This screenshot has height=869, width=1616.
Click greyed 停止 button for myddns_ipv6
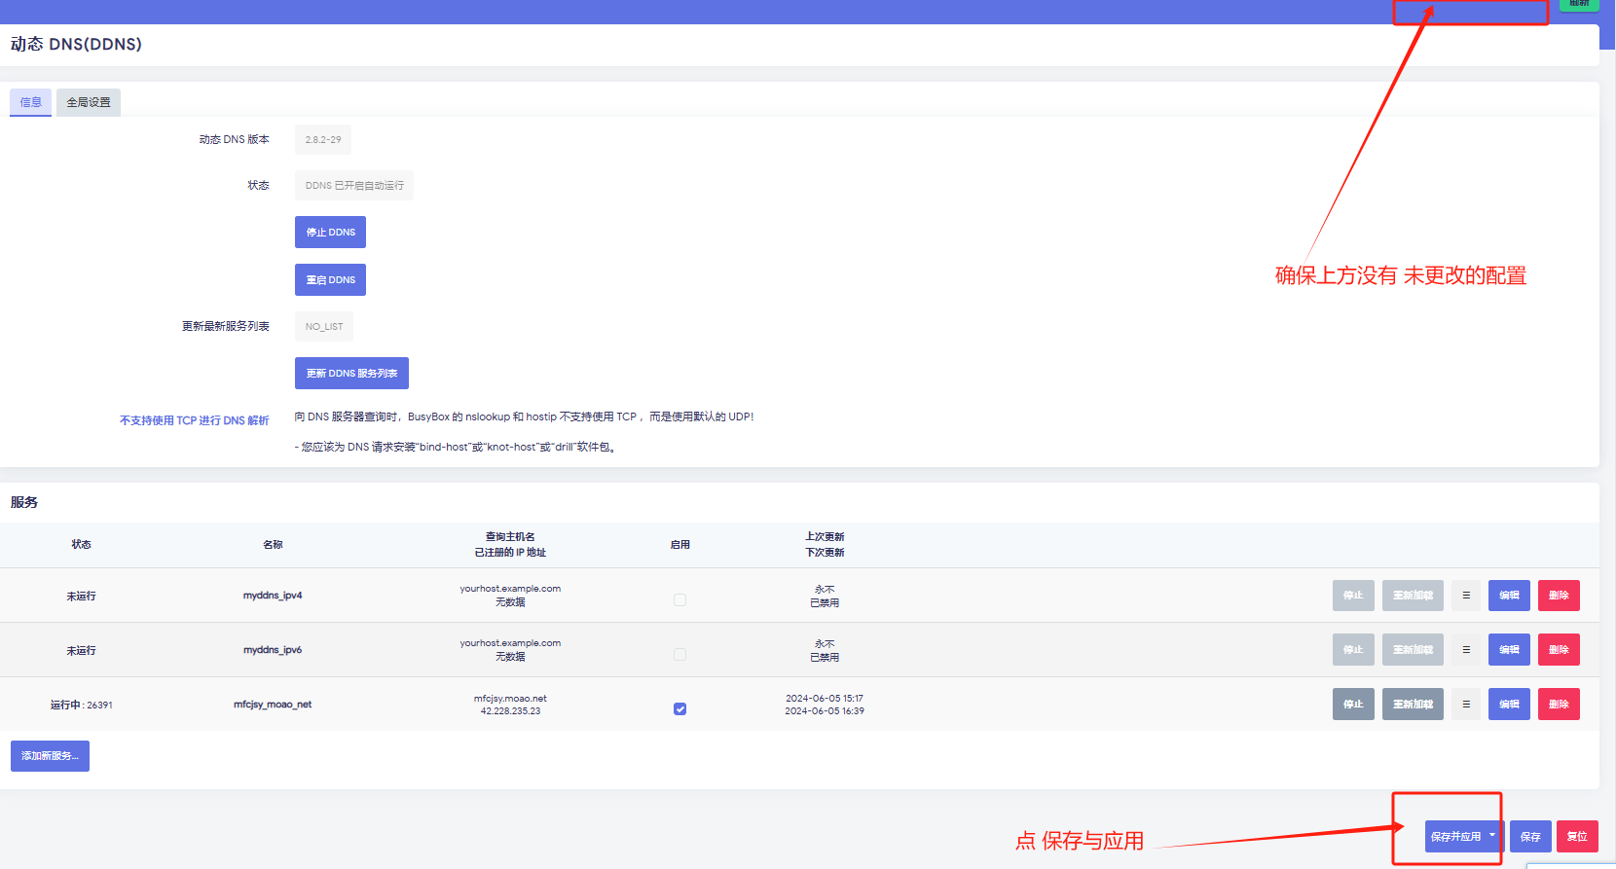(1353, 650)
